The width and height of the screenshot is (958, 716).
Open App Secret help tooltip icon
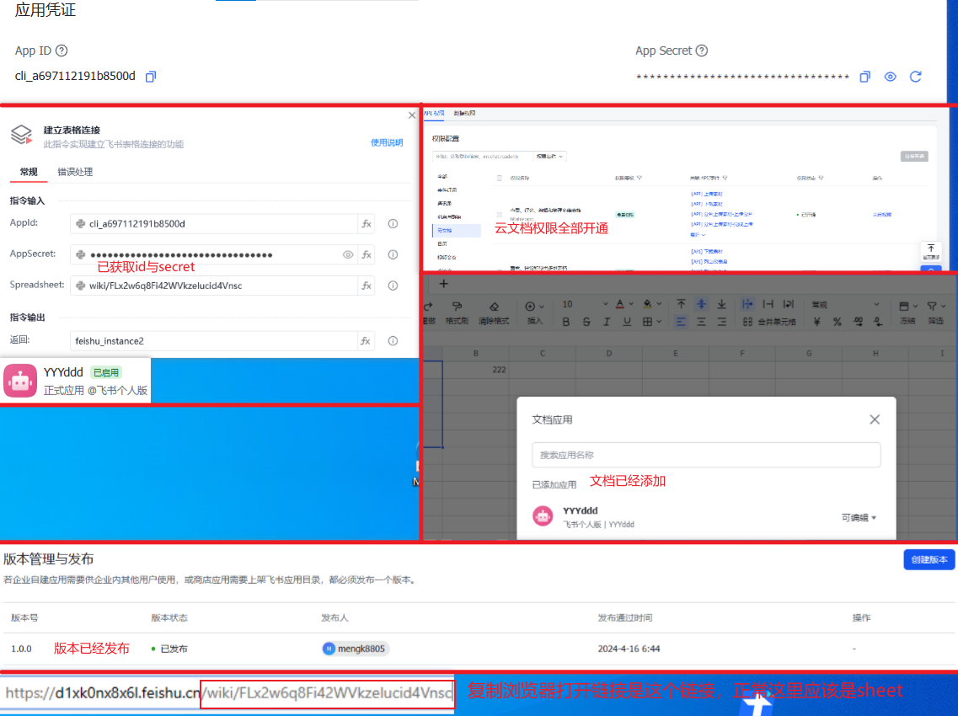click(x=702, y=51)
